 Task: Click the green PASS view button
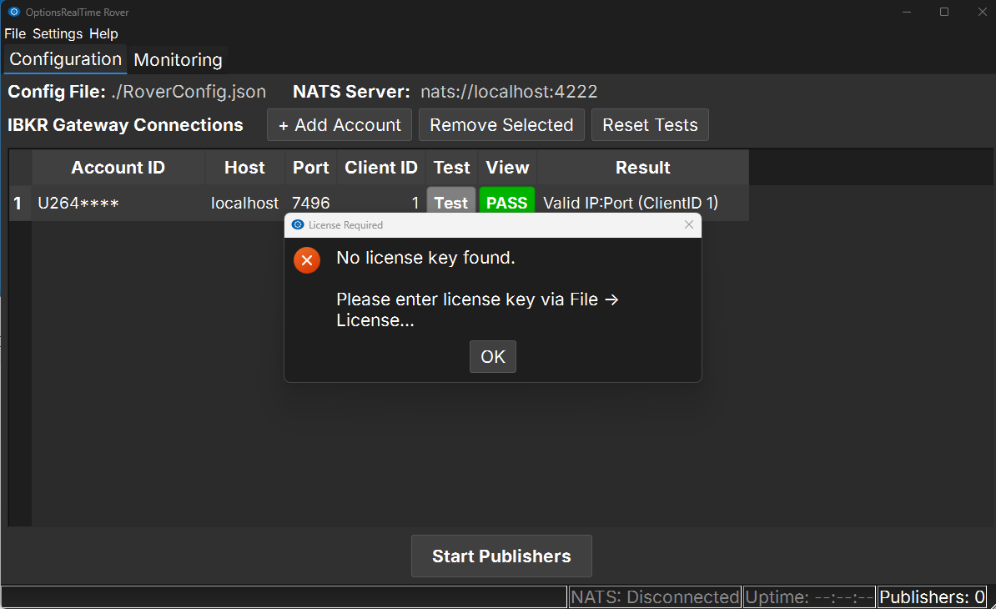(x=506, y=203)
